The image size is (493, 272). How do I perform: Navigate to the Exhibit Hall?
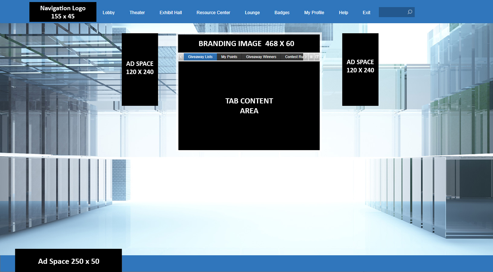(x=171, y=13)
